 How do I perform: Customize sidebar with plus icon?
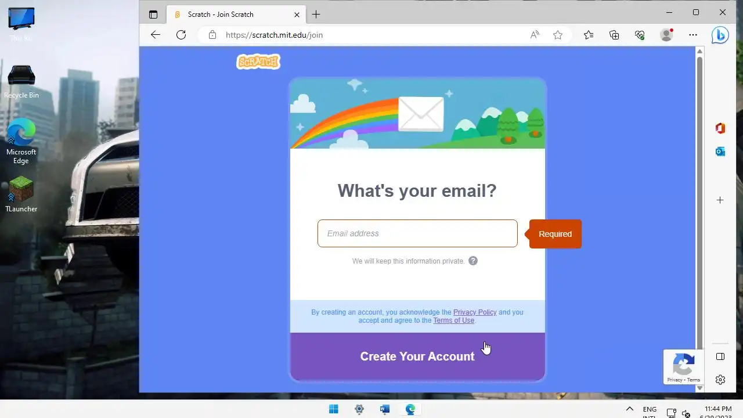(x=720, y=200)
